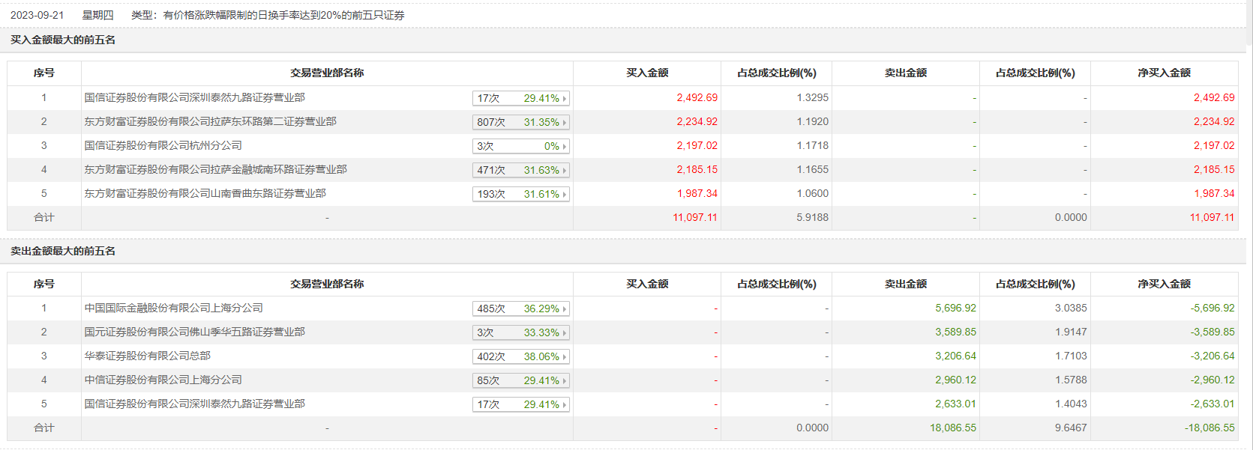Expand the 17次 29.41% box in buy table
Image resolution: width=1253 pixels, height=450 pixels.
click(521, 98)
